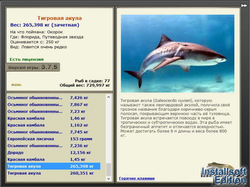Click the Вид: Ловится очень редко line
This screenshot has height=187, width=250.
point(38,47)
